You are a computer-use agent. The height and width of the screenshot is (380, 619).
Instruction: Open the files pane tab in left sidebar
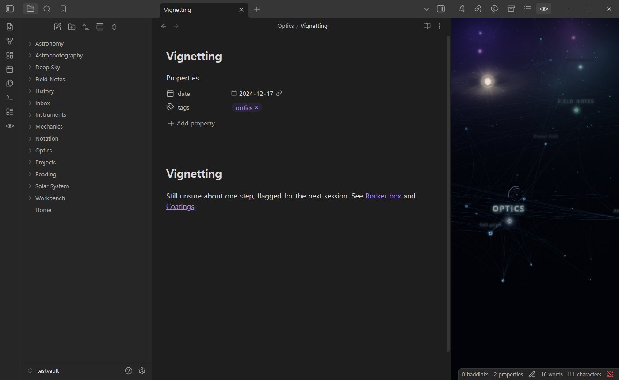(31, 9)
